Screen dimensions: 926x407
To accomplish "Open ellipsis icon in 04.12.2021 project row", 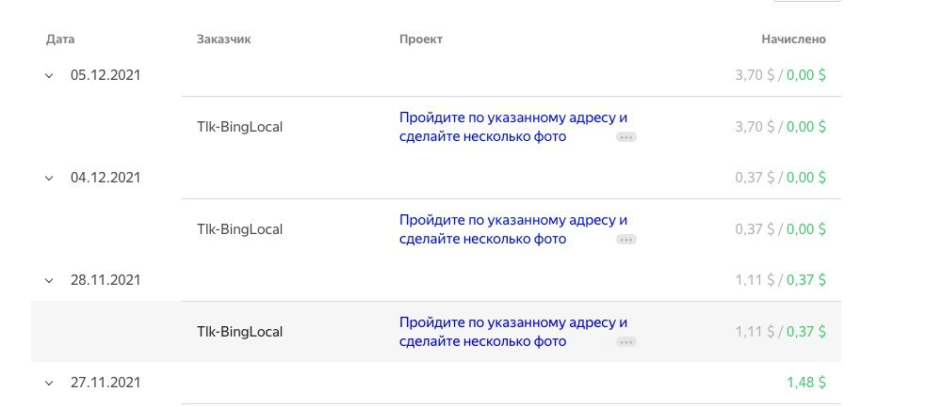I will [626, 240].
